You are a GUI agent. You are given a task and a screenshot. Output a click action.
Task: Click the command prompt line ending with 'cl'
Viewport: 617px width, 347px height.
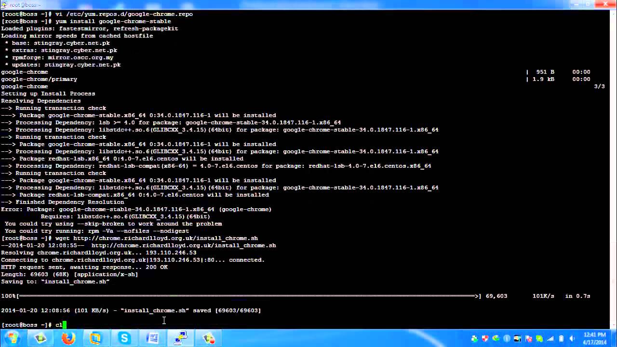pyautogui.click(x=33, y=325)
